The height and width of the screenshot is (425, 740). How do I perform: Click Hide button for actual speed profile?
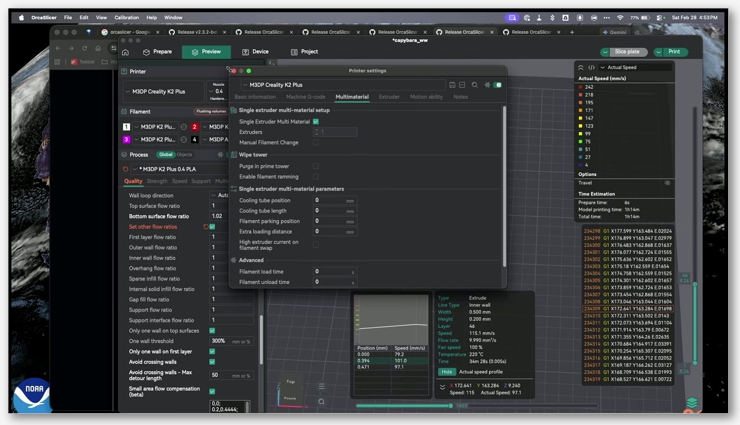[446, 372]
